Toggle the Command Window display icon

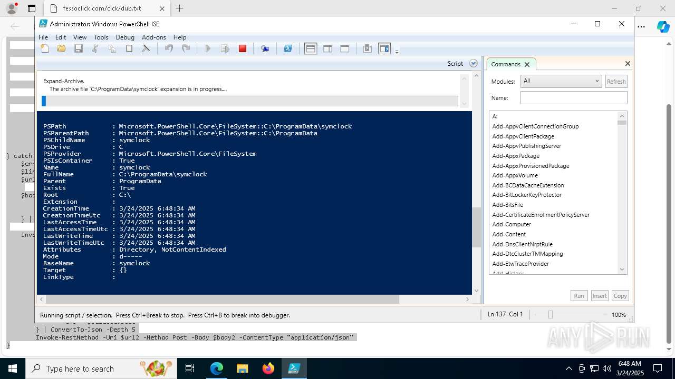tap(368, 48)
